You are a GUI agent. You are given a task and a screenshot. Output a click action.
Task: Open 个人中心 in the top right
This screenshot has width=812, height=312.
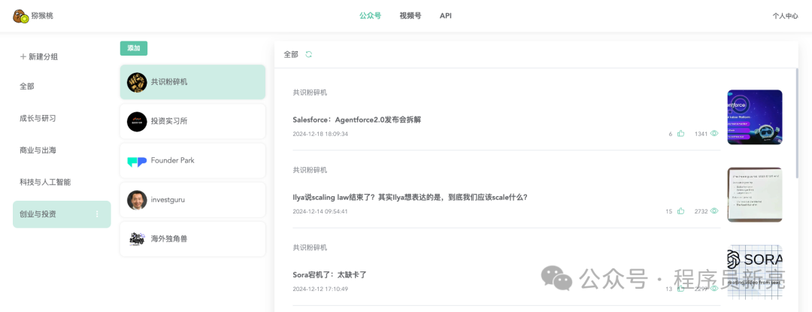tap(785, 16)
